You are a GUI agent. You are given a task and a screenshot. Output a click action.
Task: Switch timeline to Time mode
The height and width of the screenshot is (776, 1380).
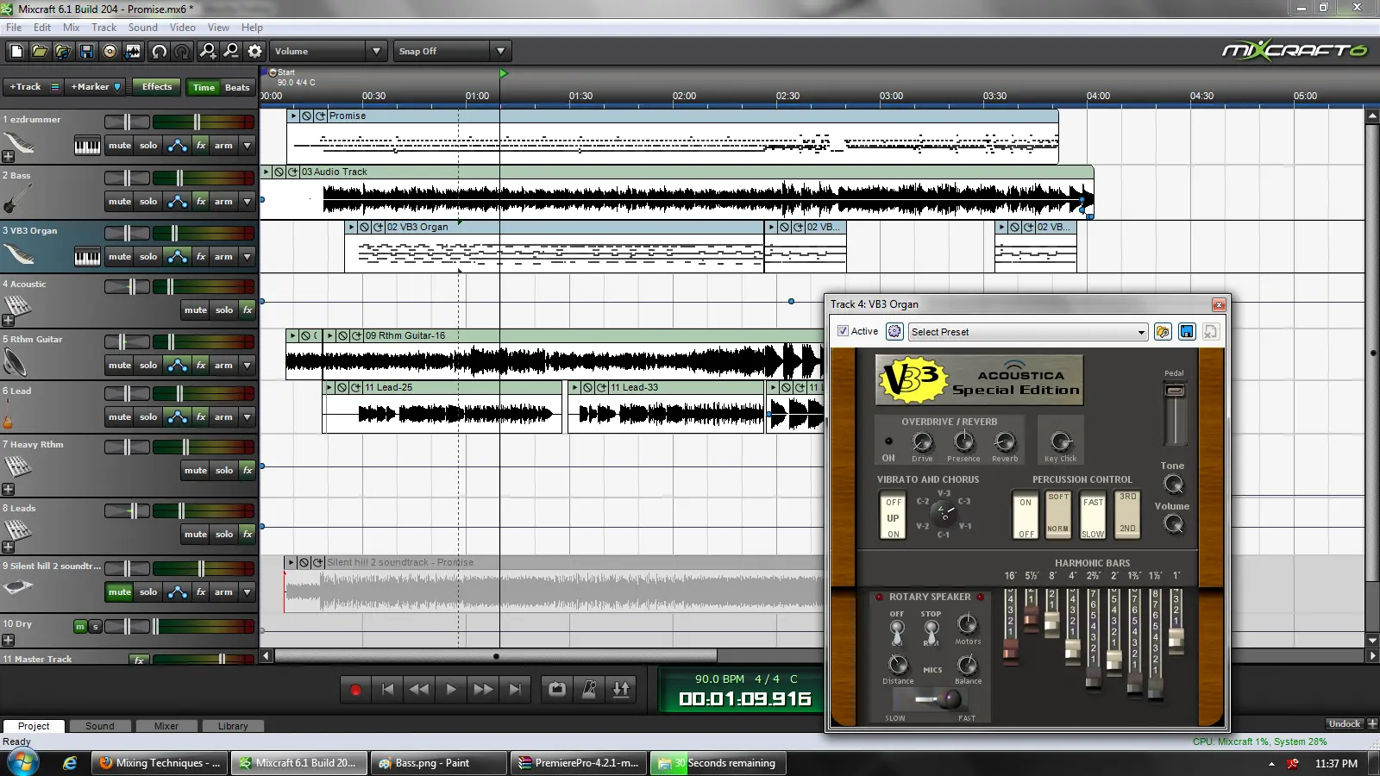(x=204, y=88)
